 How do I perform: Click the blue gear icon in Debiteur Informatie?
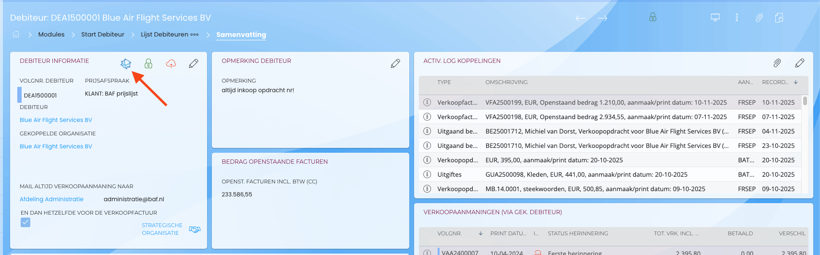click(x=126, y=63)
